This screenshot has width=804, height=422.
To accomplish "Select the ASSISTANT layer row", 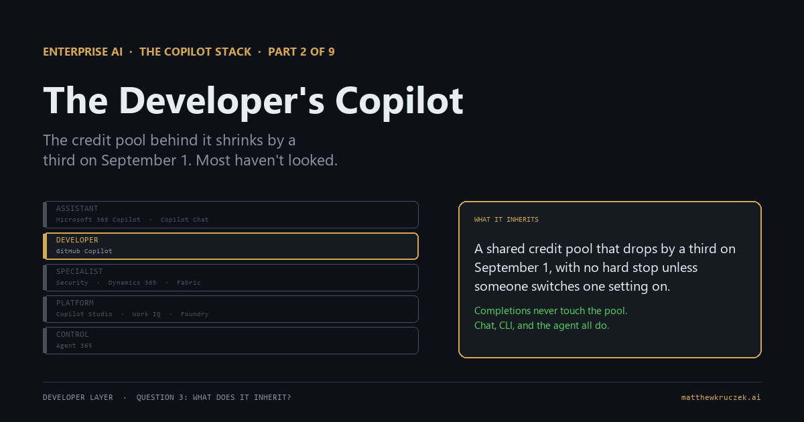I will [230, 214].
